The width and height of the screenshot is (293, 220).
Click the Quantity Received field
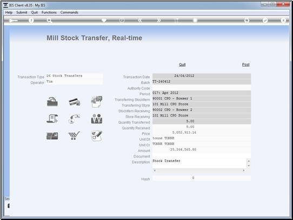tap(202, 127)
